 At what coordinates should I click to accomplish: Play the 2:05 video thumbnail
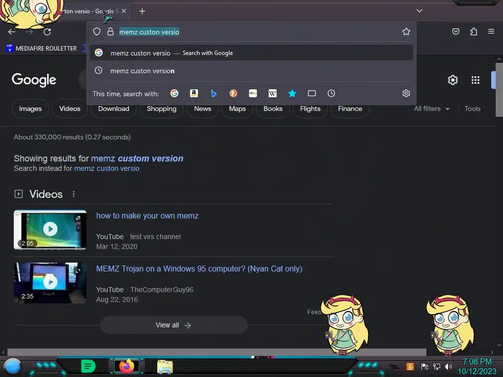pyautogui.click(x=50, y=230)
